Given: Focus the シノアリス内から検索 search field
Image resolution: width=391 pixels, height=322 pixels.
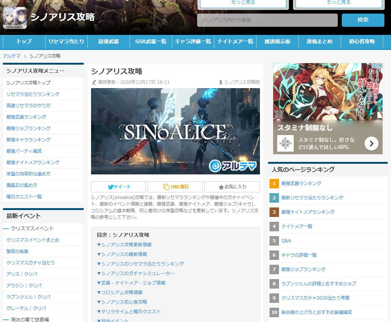Looking at the screenshot, I should [267, 20].
